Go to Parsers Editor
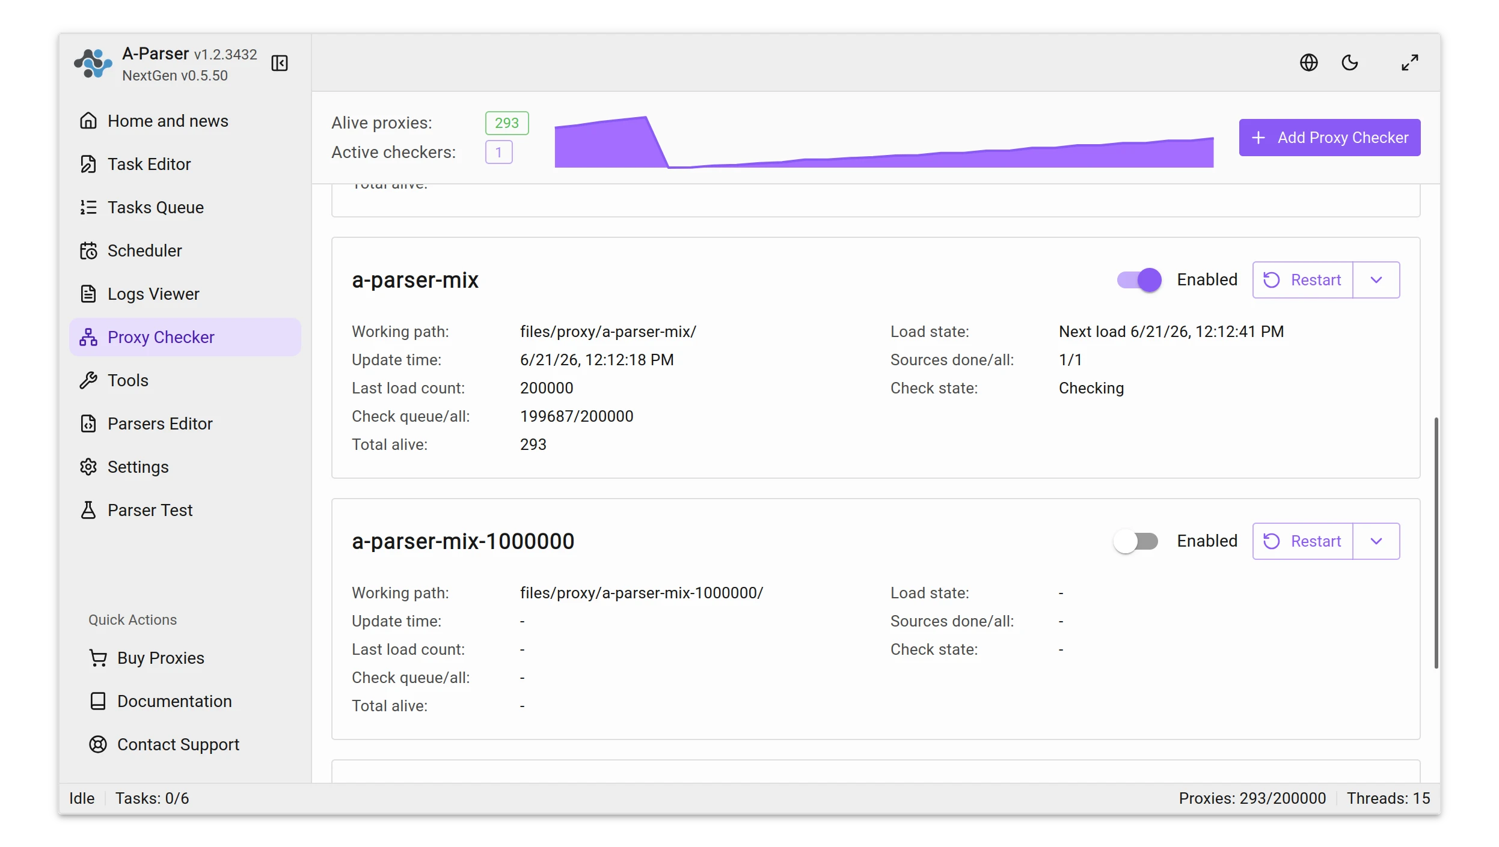Image resolution: width=1499 pixels, height=847 pixels. click(x=185, y=423)
